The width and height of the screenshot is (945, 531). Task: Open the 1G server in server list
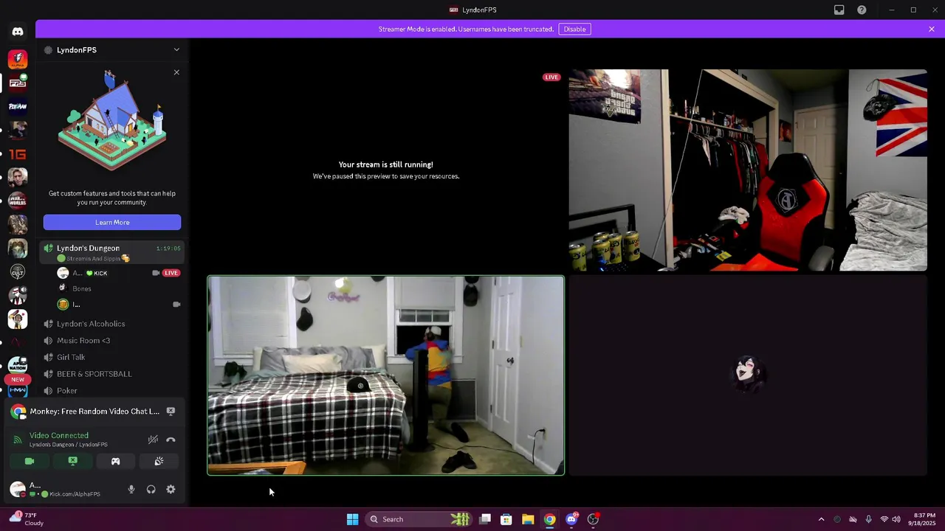(x=18, y=154)
